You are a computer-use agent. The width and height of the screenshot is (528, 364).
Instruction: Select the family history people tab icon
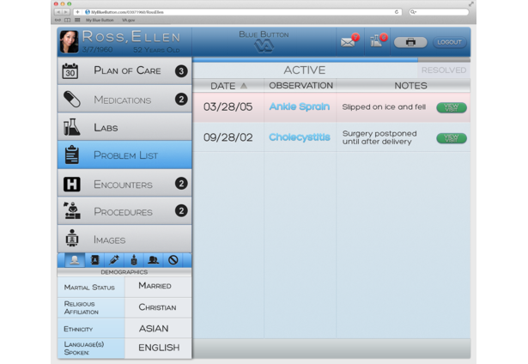(x=153, y=260)
